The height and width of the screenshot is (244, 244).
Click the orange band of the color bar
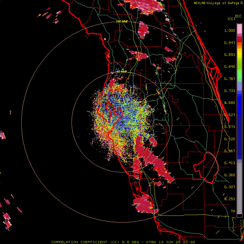(239, 47)
